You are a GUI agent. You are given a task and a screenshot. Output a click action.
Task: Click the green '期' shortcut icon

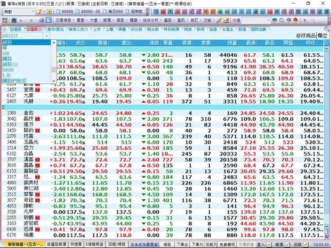point(227,12)
